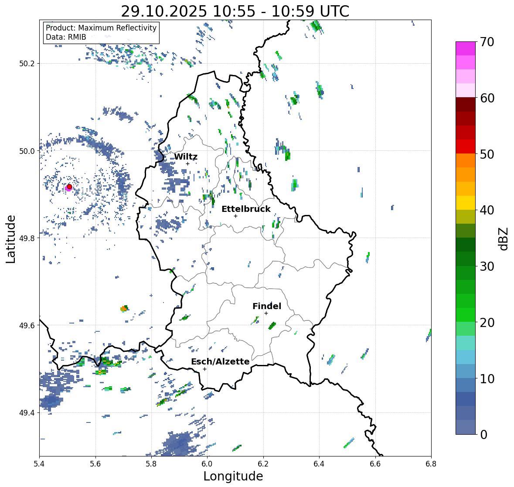Click the 5.6 longitude tick label
514x487 pixels.
point(95,464)
